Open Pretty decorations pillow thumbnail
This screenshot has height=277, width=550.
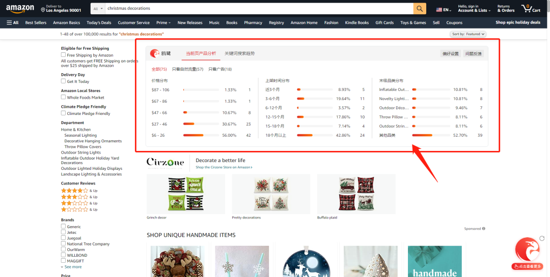point(271,194)
